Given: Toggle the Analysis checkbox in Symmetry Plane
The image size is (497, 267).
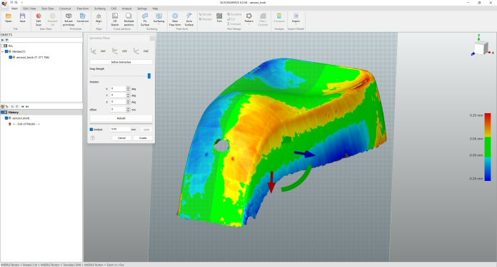Looking at the screenshot, I should 91,130.
